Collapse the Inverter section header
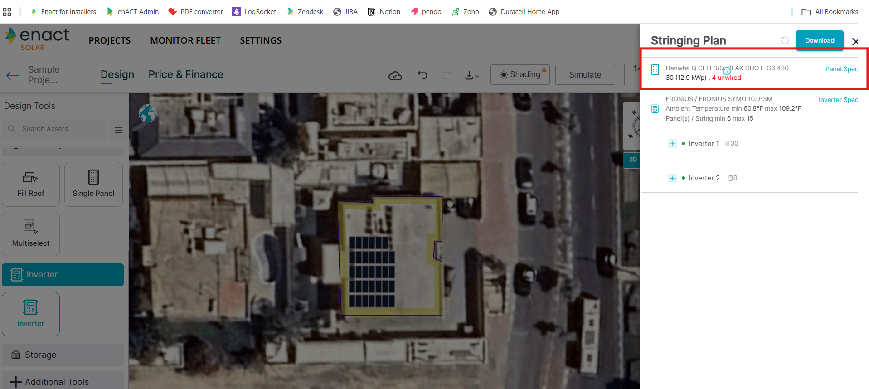 point(63,275)
